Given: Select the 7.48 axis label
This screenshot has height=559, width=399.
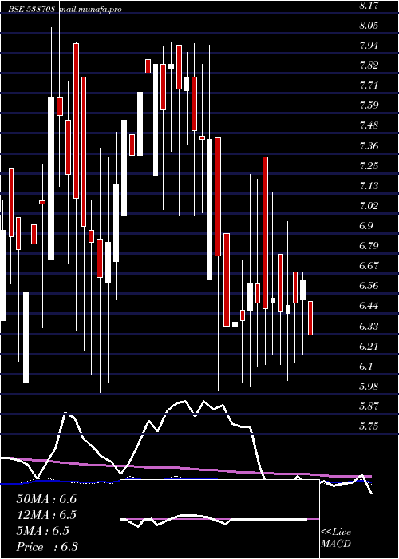Looking at the screenshot, I should (369, 125).
